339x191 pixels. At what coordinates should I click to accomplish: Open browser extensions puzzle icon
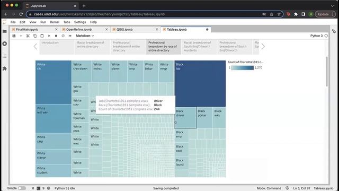click(296, 14)
